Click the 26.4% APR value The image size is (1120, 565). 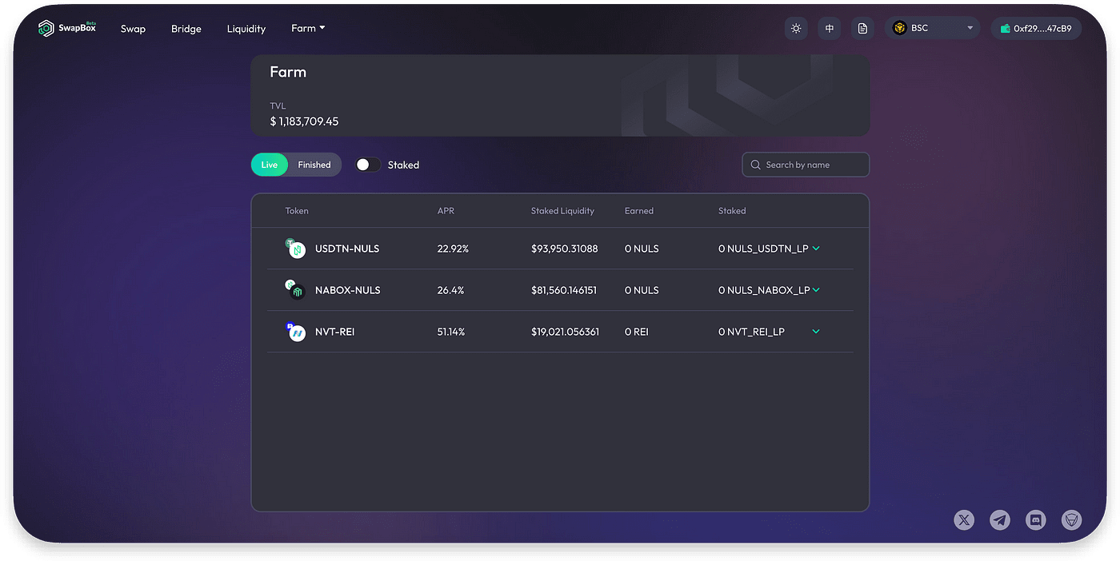[x=450, y=290]
